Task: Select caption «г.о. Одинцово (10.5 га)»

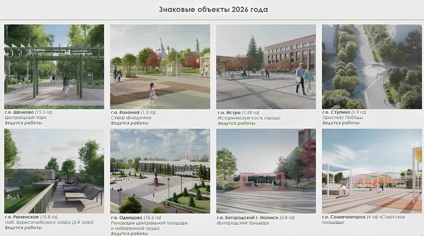Action: [x=136, y=218]
